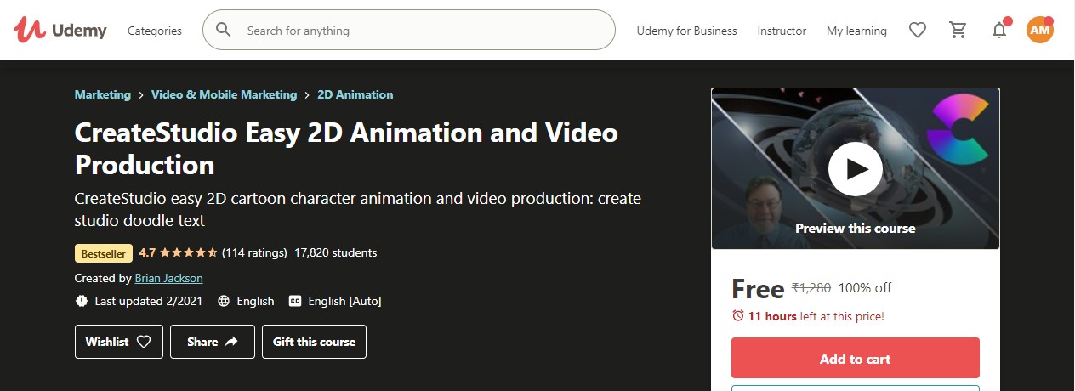Click the 17,820 students text
The height and width of the screenshot is (391, 1075).
(335, 252)
